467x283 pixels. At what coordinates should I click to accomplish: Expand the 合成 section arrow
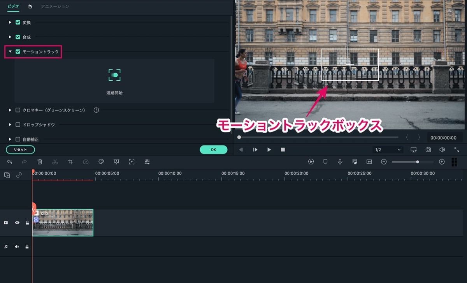pos(10,37)
